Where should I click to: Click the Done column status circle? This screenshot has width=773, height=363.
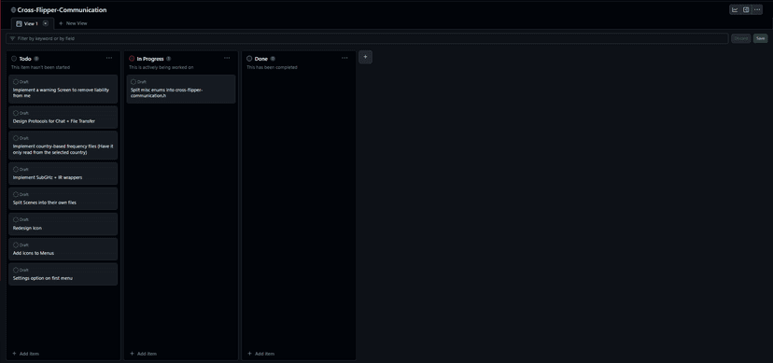tap(249, 59)
